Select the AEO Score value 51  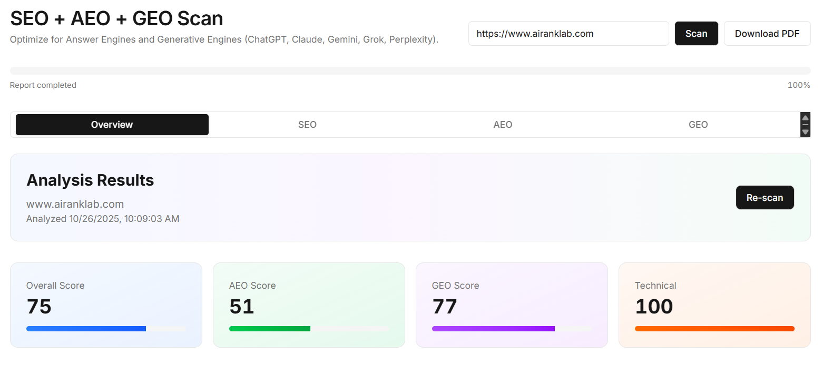[x=242, y=307]
